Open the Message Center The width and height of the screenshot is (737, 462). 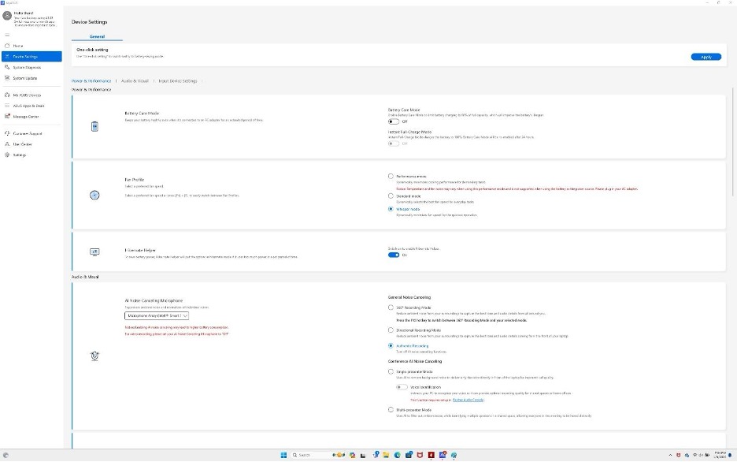[x=25, y=117]
